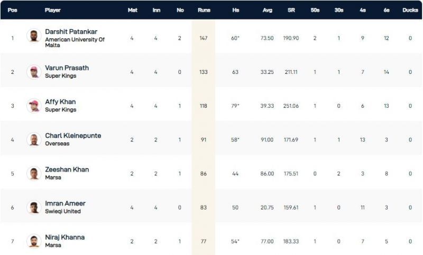Sort table by Runs column header
The height and width of the screenshot is (255, 423).
click(x=204, y=10)
